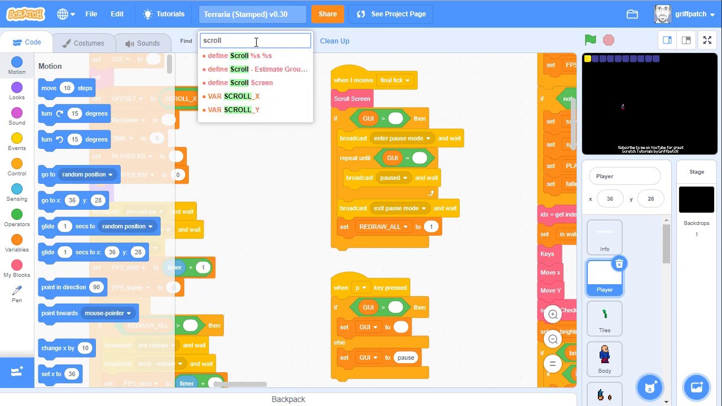Viewport: 722px width, 406px height.
Task: Open 'random position' dropdown in go to block
Action: [87, 174]
